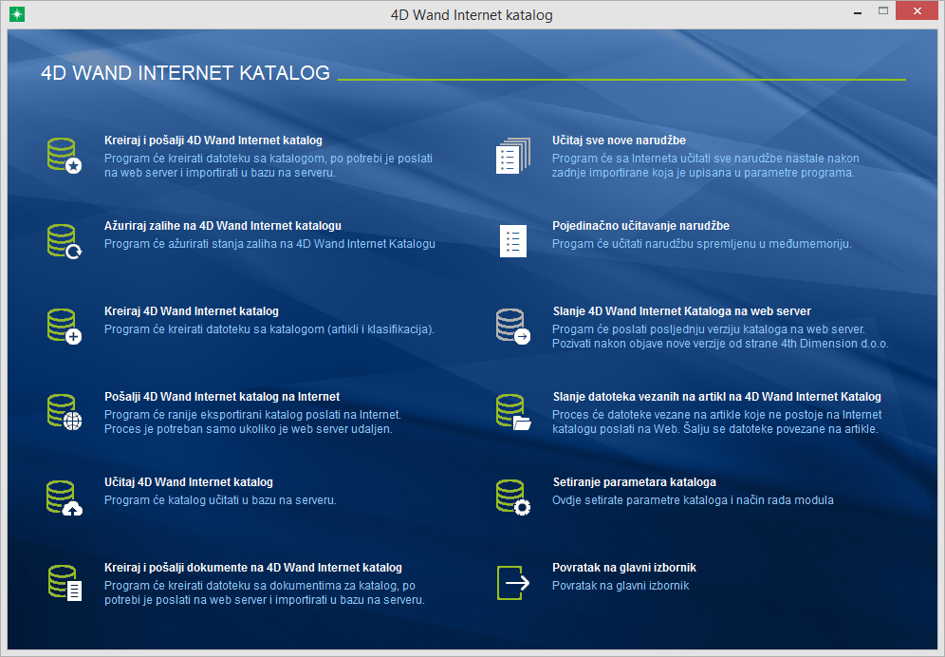Image resolution: width=945 pixels, height=657 pixels.
Task: Click the grey database arrow icon for Slanje Kataloga
Action: (513, 327)
